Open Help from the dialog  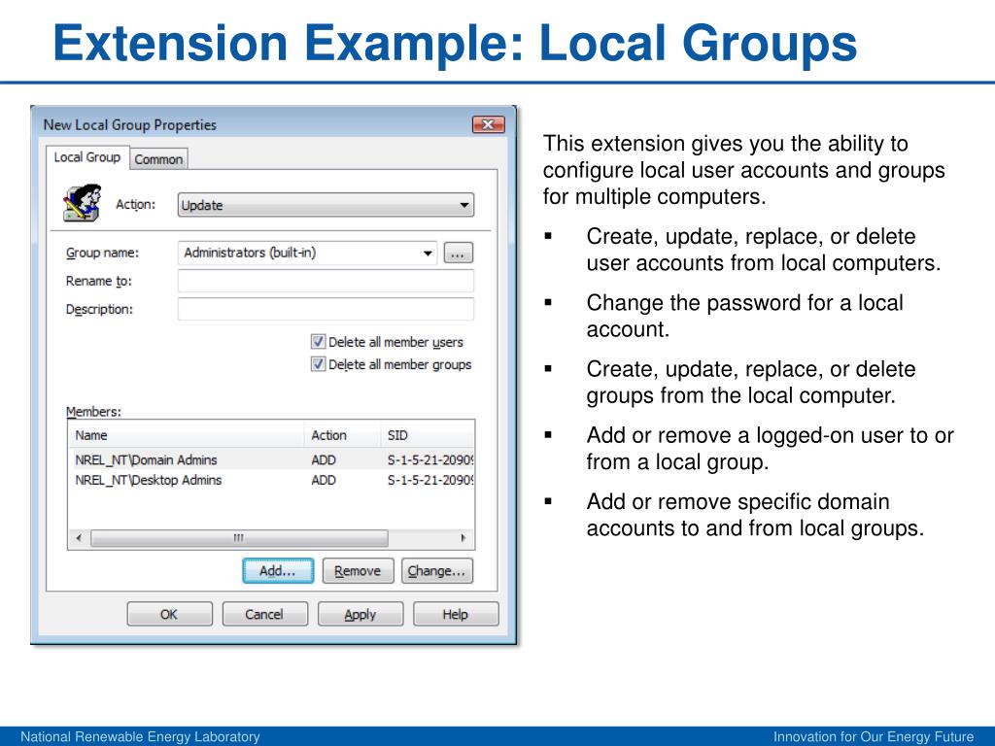click(456, 614)
